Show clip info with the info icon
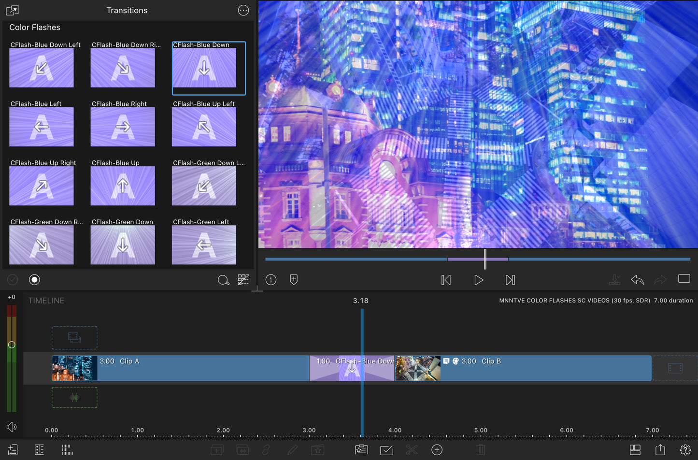The width and height of the screenshot is (698, 460). click(271, 280)
